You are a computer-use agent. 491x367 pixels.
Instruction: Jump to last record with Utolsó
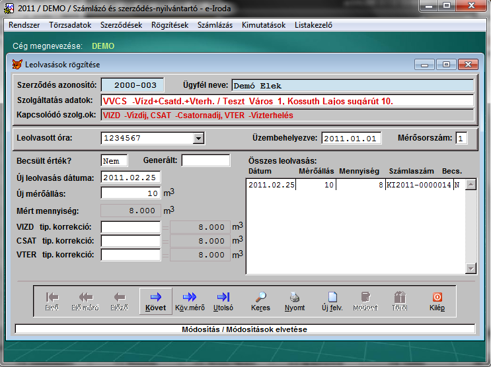[x=223, y=300]
